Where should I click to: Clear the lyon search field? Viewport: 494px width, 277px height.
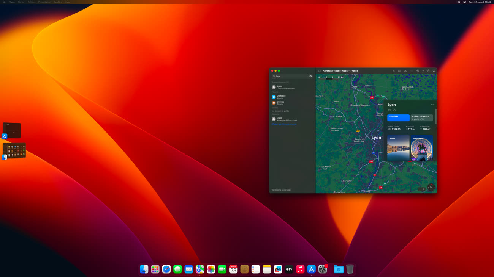coord(310,76)
